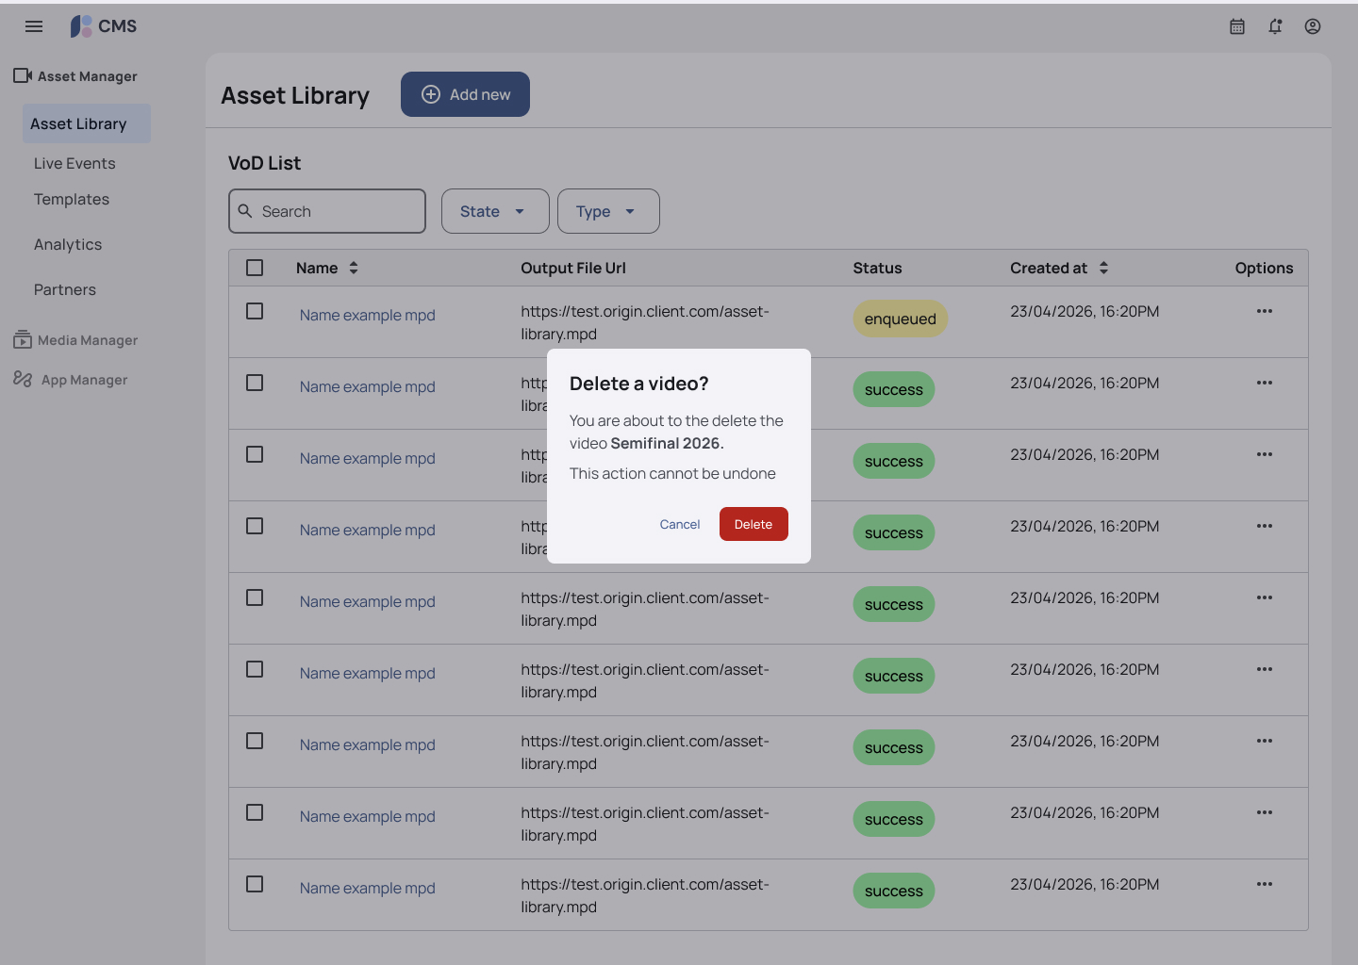Click the CMS logo
Viewport: 1358px width, 965px height.
click(x=104, y=26)
